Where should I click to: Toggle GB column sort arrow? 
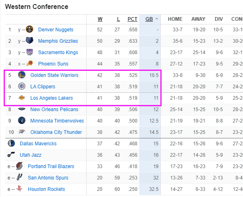(x=157, y=19)
